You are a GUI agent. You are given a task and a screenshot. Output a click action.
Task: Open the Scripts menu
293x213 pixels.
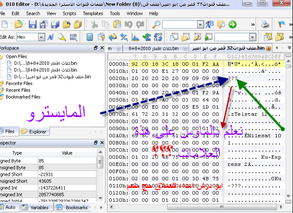tap(69, 14)
